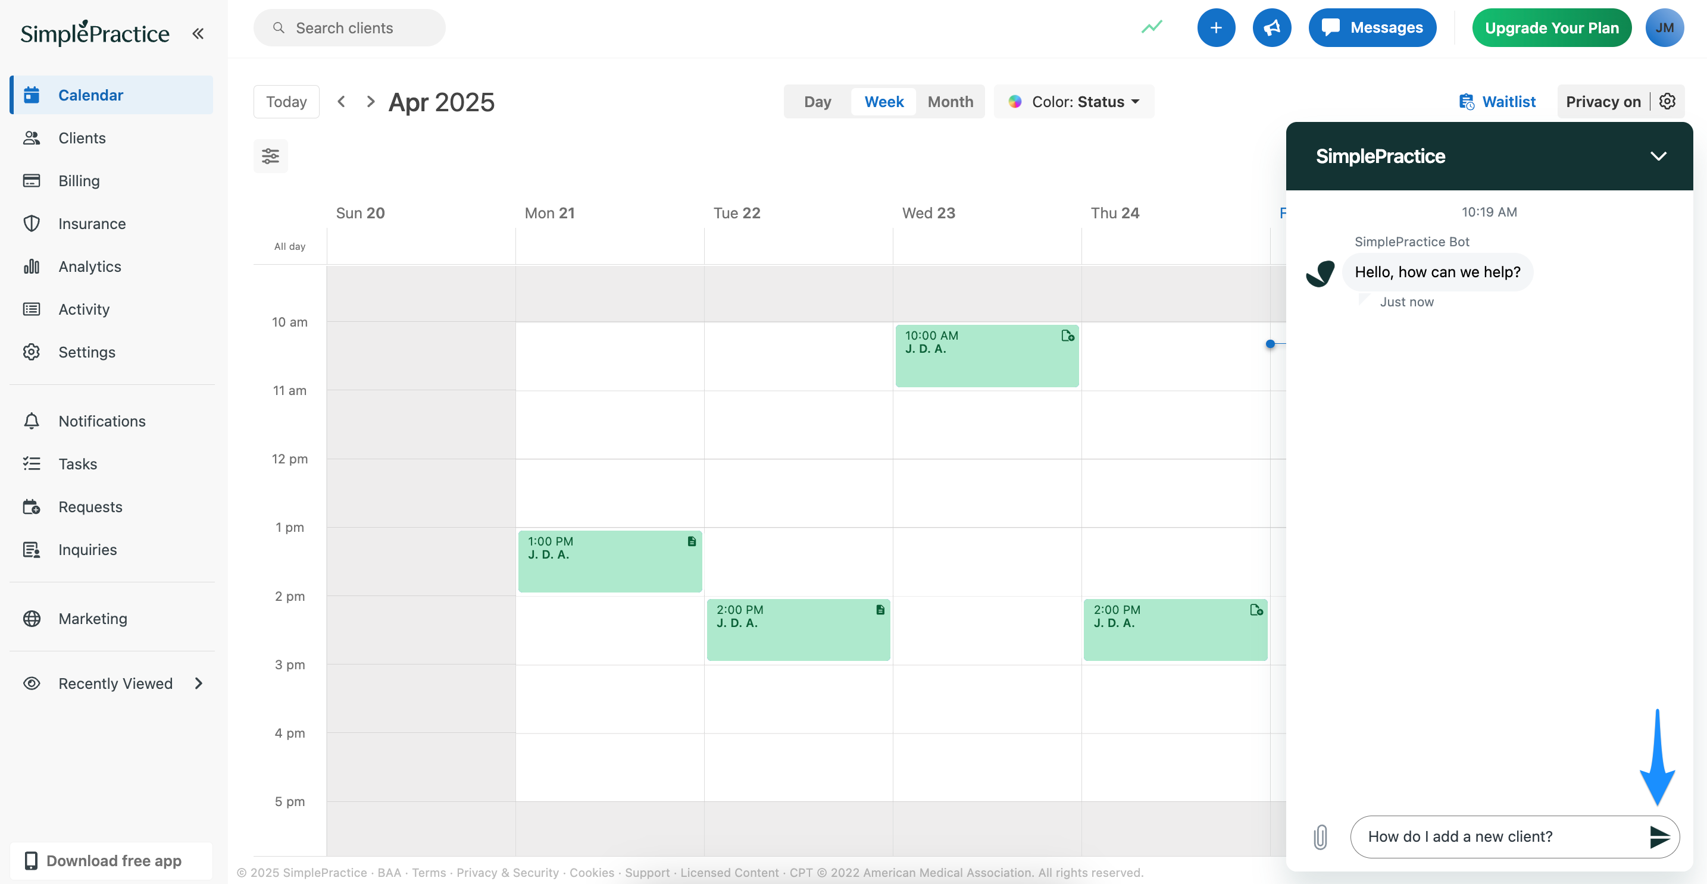Open calendar settings gear icon
1707x884 pixels.
[1667, 101]
